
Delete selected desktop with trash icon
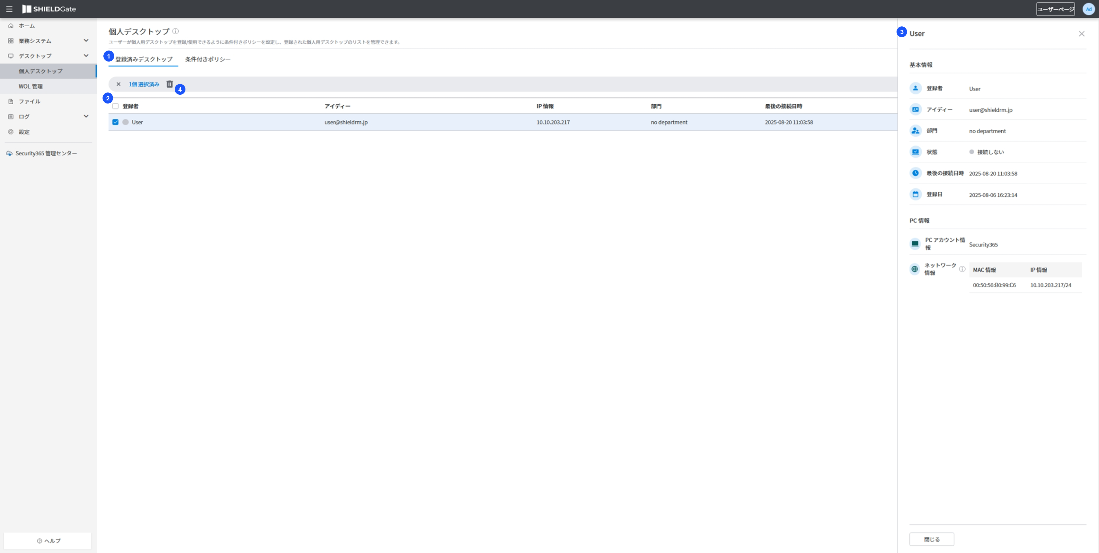[x=169, y=84]
